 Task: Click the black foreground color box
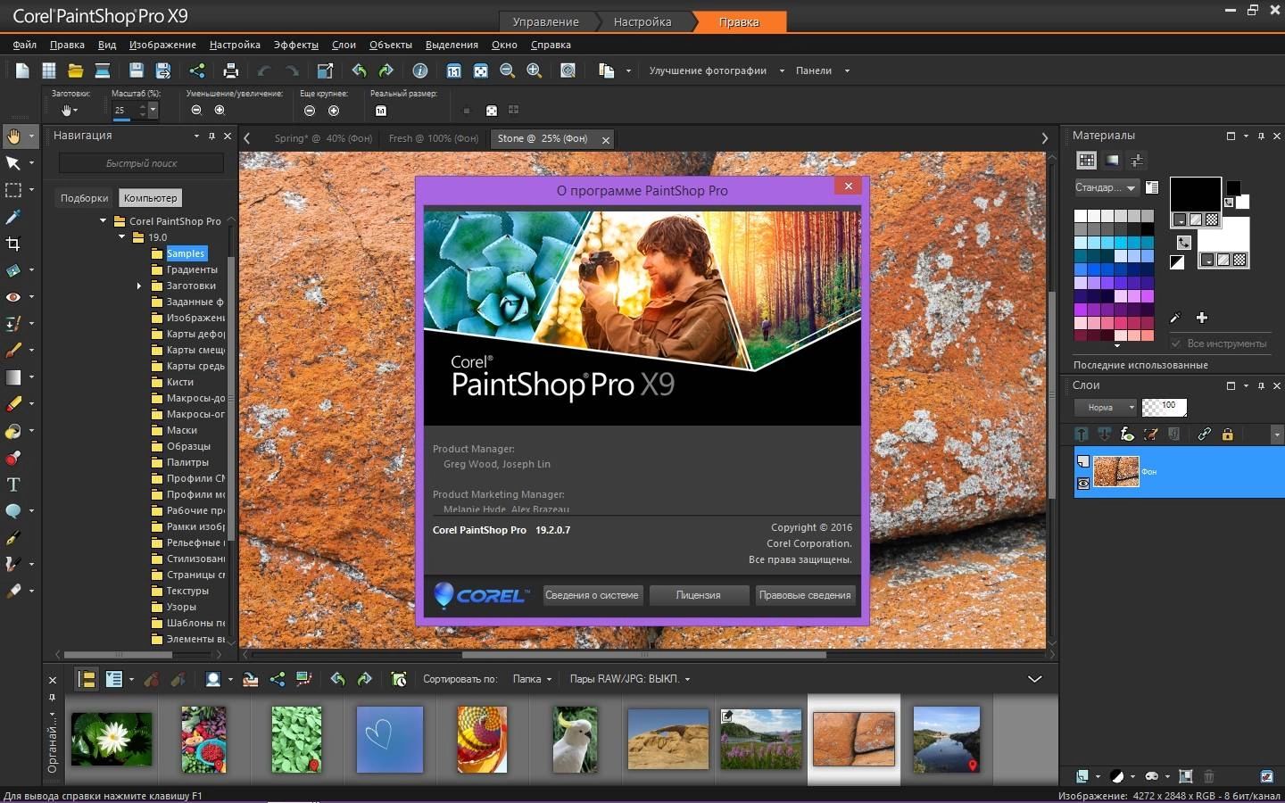pos(1195,196)
